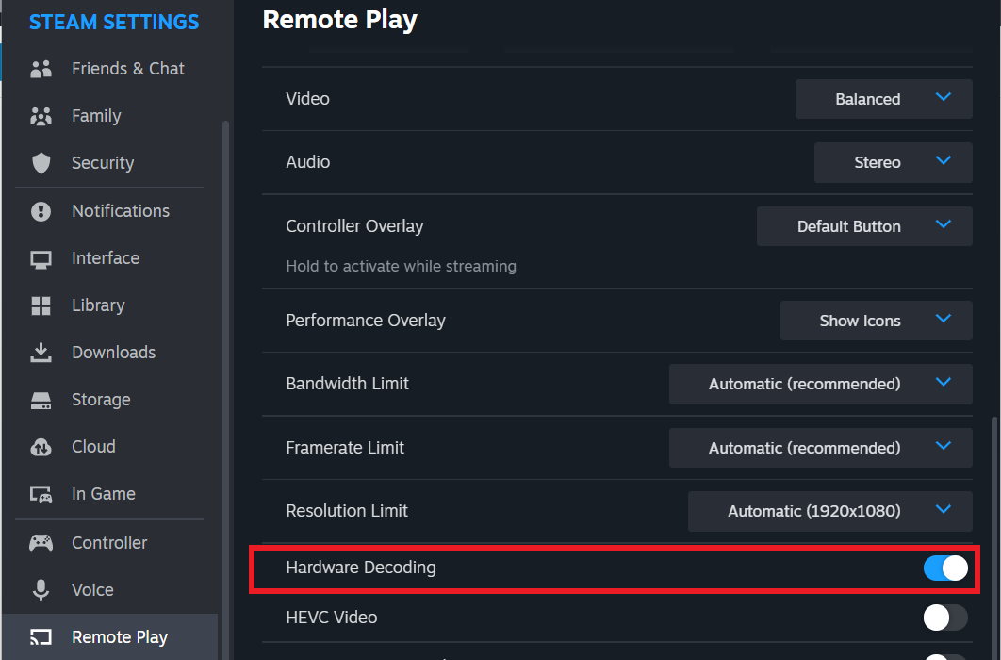The width and height of the screenshot is (1001, 660).
Task: Select the Friends & Chat icon
Action: point(41,68)
